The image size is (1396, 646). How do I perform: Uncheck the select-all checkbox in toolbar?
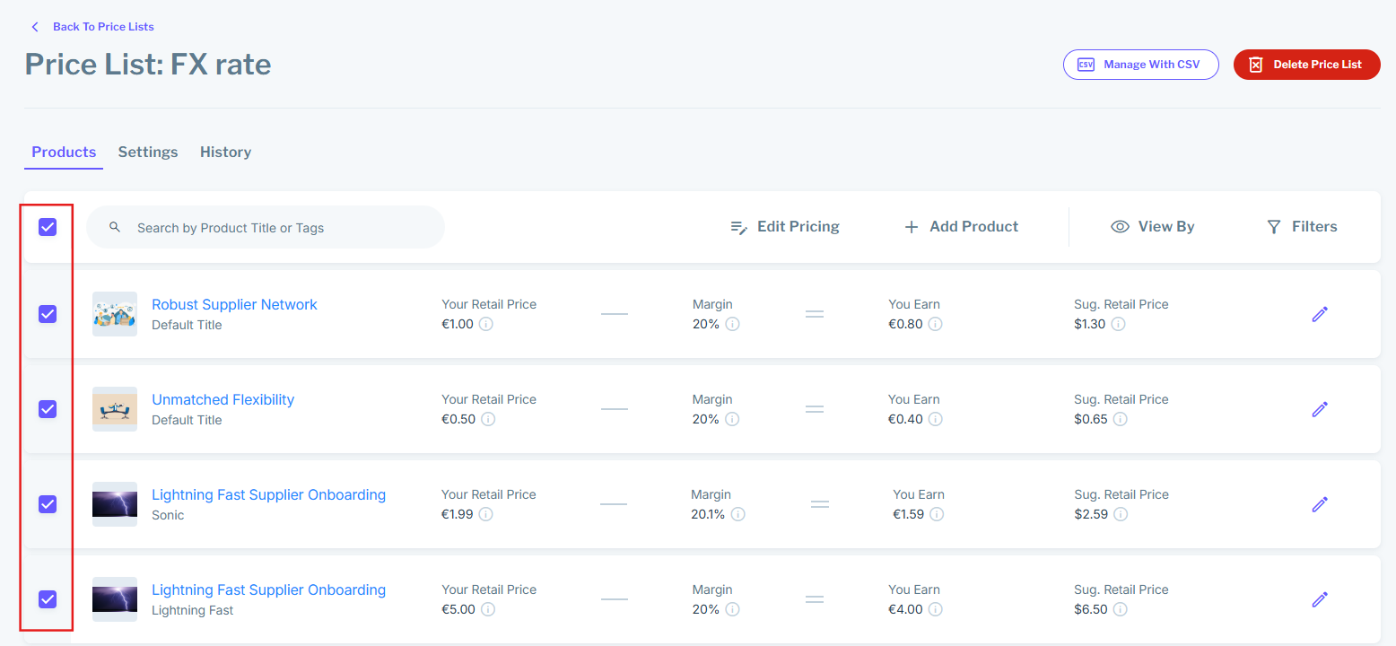coord(48,227)
